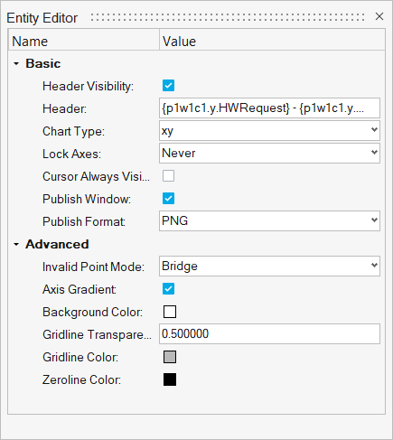
Task: Open the black Zeroline Color swatch
Action: coord(170,379)
